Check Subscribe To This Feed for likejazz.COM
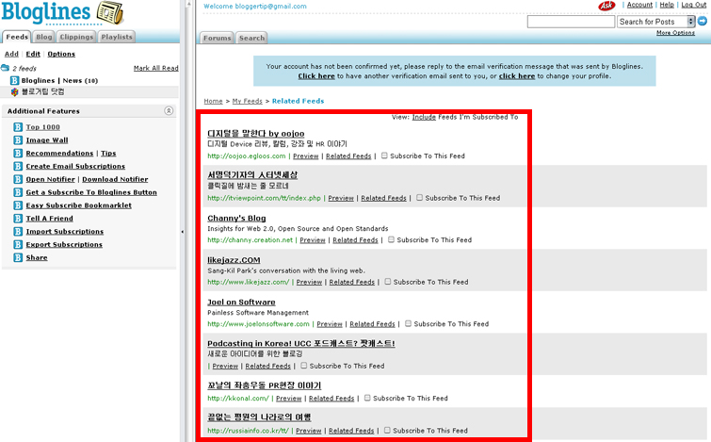Screen dimensions: 711x442 pos(388,282)
